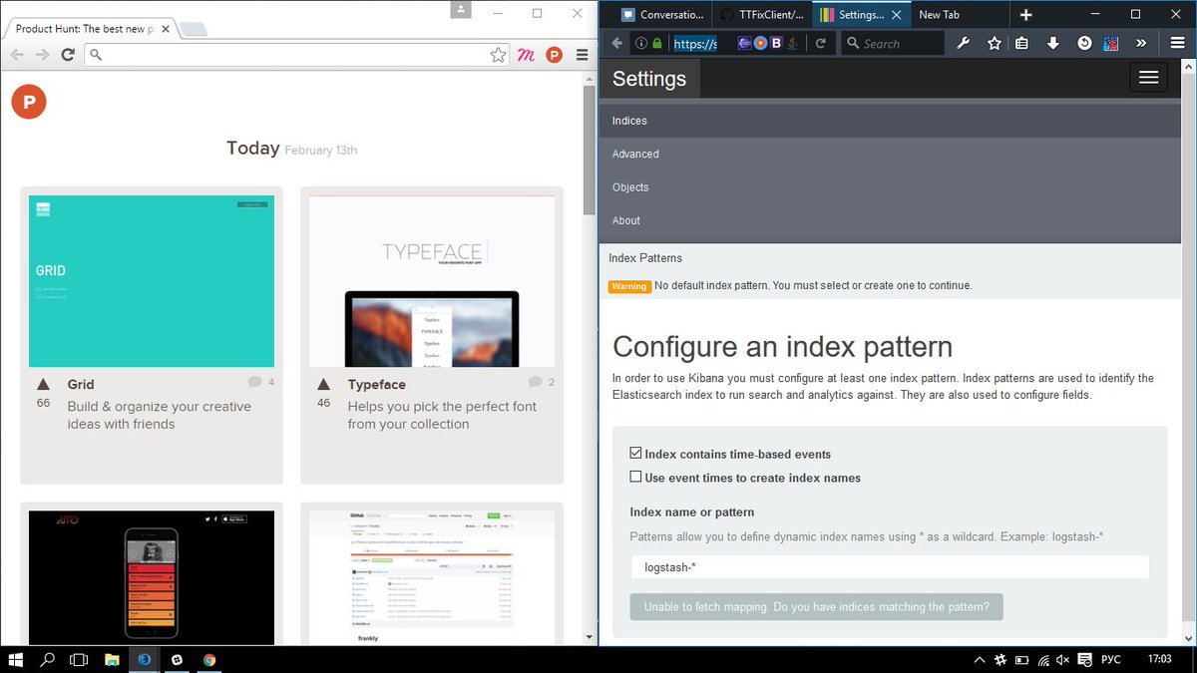Click Chrome icon on taskbar

coord(209,659)
